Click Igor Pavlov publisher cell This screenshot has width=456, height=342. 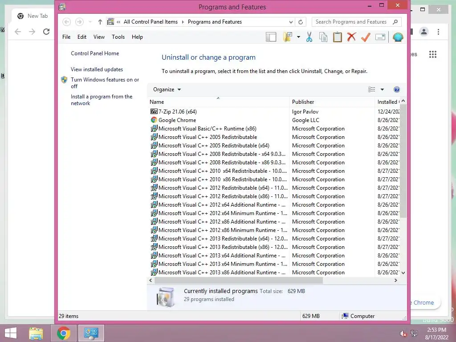click(x=305, y=112)
